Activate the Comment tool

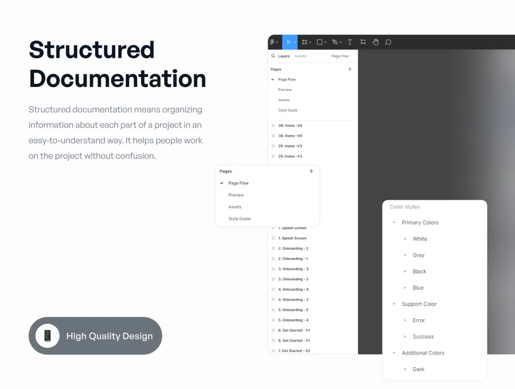pos(388,42)
